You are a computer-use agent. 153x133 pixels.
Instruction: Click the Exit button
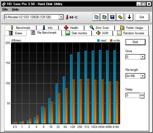142,17
